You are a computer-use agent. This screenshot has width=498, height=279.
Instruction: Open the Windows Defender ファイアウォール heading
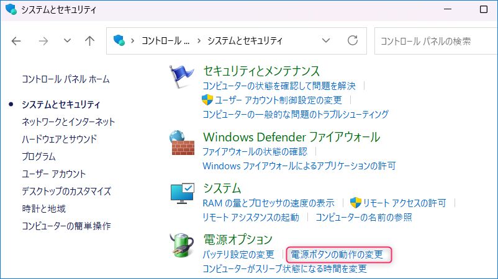click(x=291, y=137)
